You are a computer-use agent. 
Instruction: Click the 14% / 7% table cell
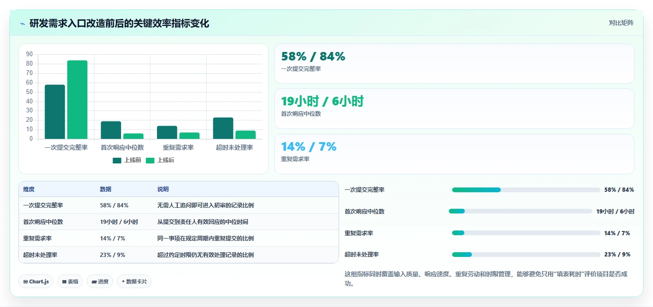[x=113, y=239]
